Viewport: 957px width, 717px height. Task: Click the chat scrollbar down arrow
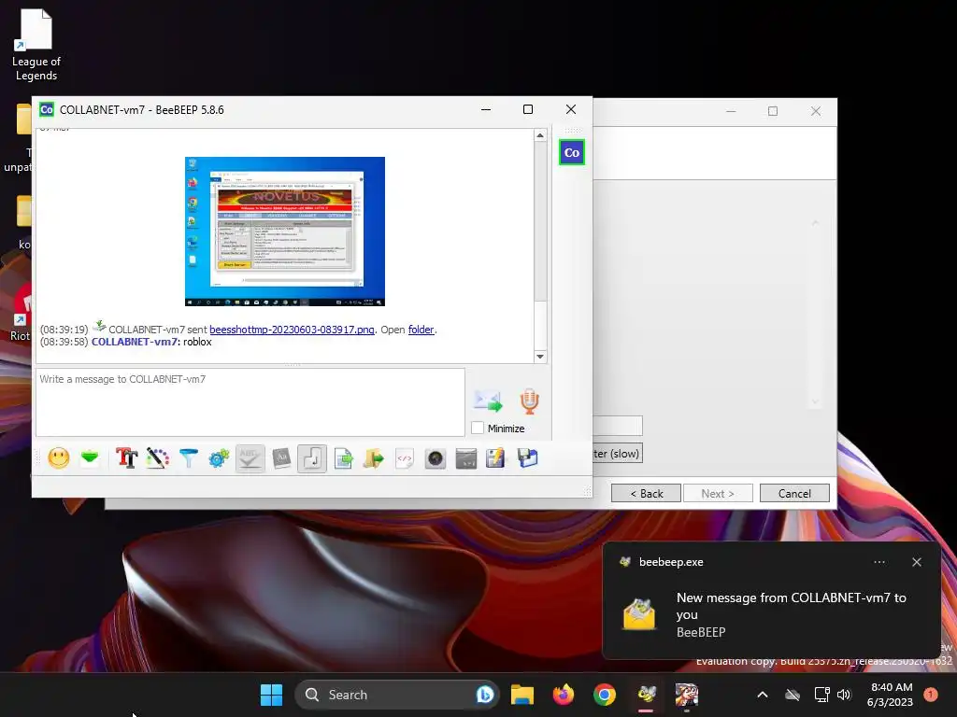(540, 357)
